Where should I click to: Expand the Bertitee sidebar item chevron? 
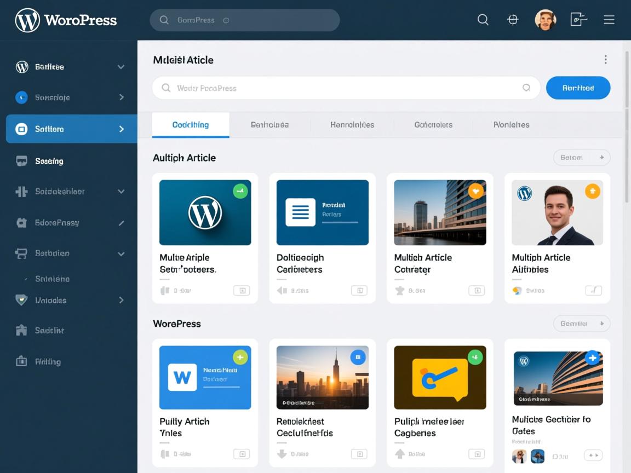pyautogui.click(x=121, y=67)
